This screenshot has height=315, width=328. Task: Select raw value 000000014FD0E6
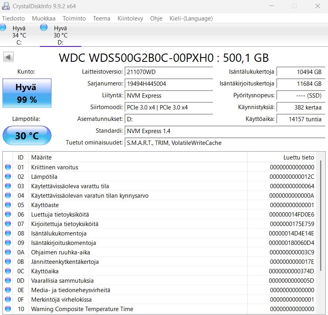pos(292,215)
